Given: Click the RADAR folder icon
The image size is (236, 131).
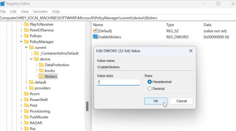Looking at the screenshot, I should 26,123.
